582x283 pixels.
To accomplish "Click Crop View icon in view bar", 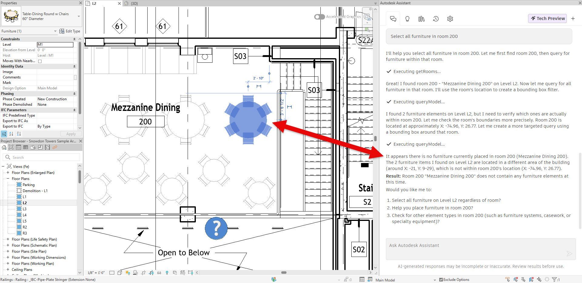I will click(x=143, y=273).
